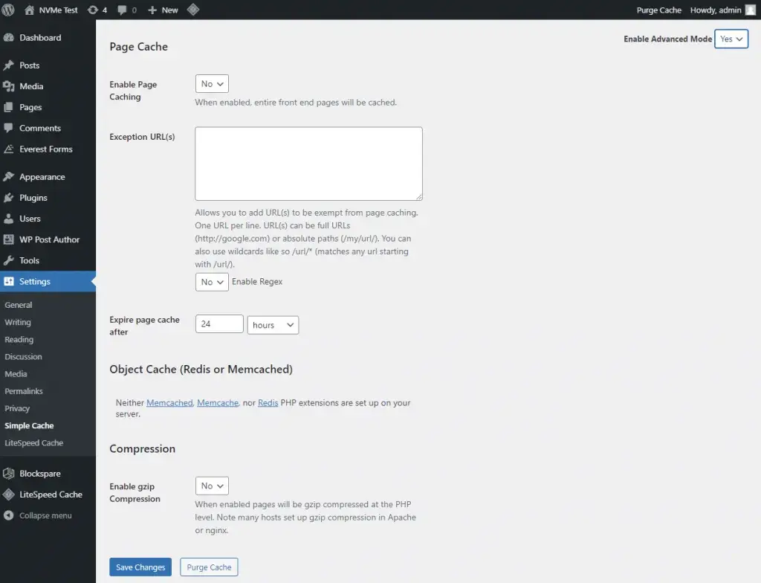Viewport: 761px width, 583px height.
Task: Follow the Memcached link
Action: point(169,403)
